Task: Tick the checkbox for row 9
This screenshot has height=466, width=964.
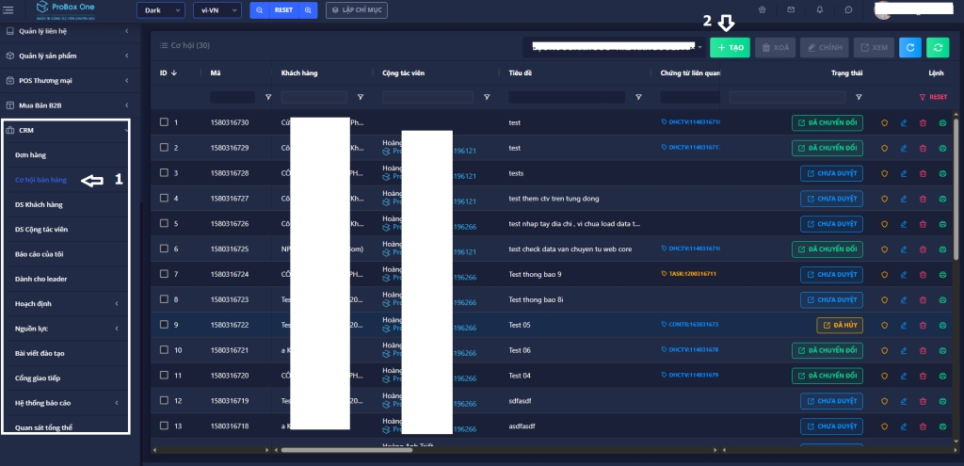Action: (164, 325)
